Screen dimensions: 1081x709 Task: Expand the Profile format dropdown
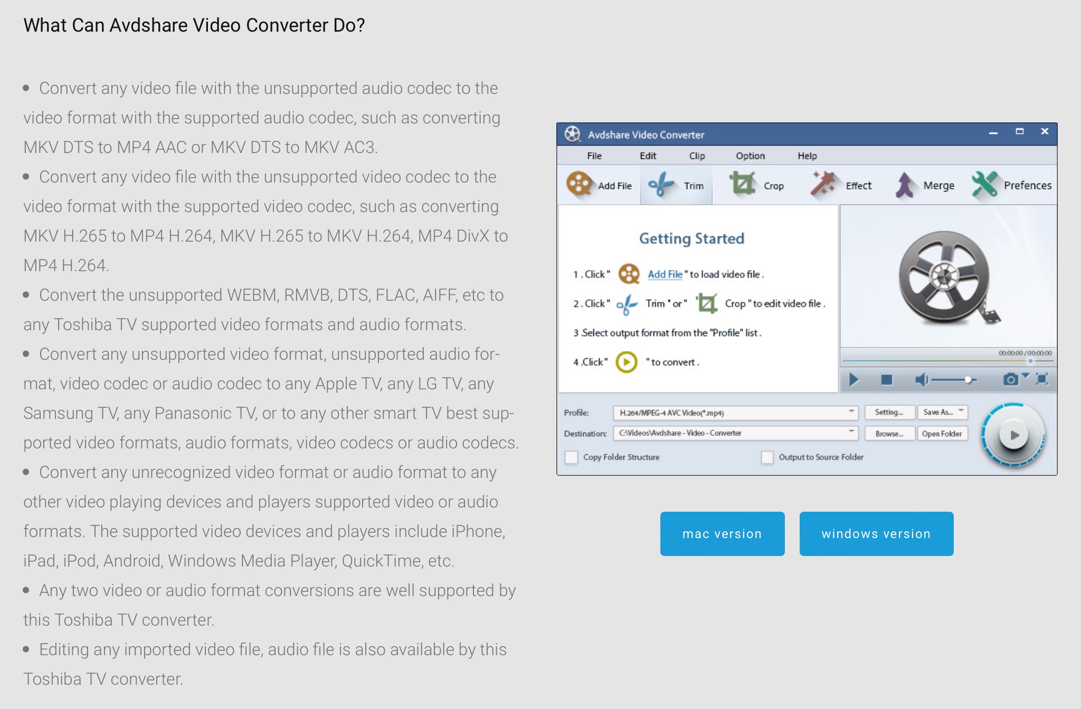click(851, 412)
